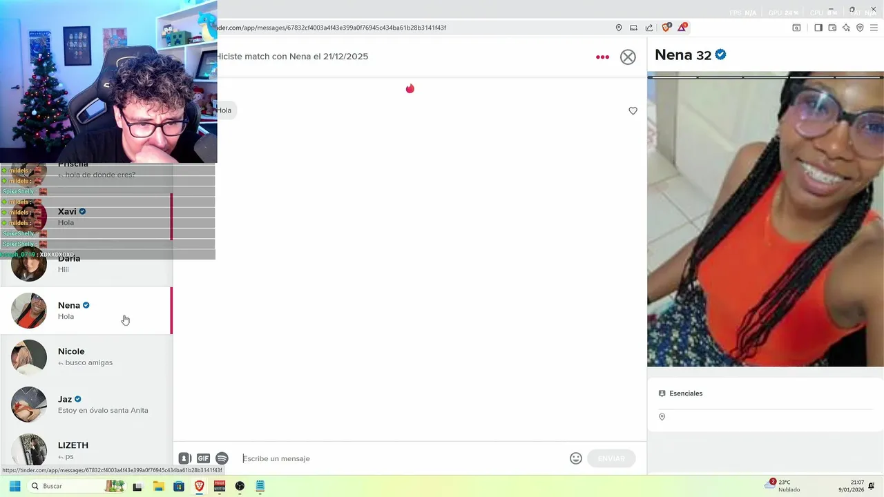Viewport: 884px width, 497px height.
Task: Like the 'Hola' message with the heart icon
Action: point(633,111)
